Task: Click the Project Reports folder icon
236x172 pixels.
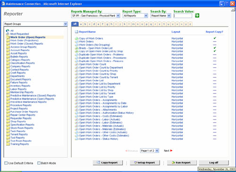Action: (x=8, y=109)
